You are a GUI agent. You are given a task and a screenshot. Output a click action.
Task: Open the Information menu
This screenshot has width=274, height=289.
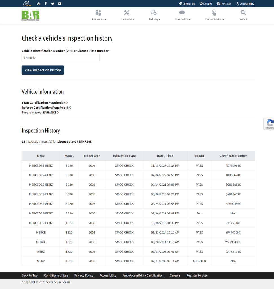click(x=182, y=16)
